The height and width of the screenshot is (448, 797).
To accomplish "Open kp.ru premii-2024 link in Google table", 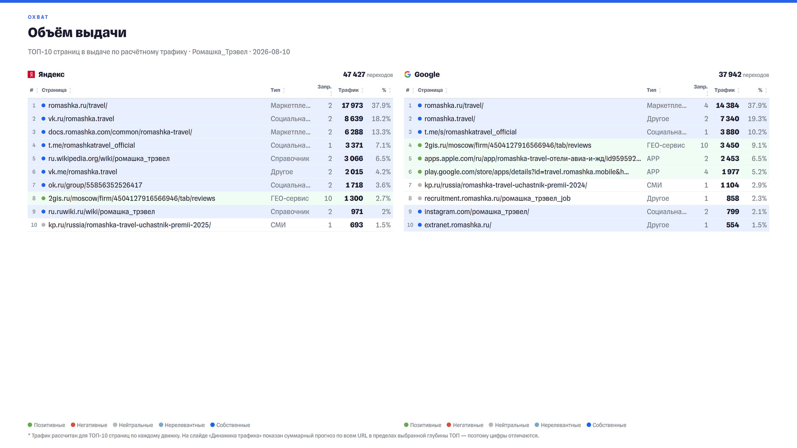I will click(x=506, y=185).
